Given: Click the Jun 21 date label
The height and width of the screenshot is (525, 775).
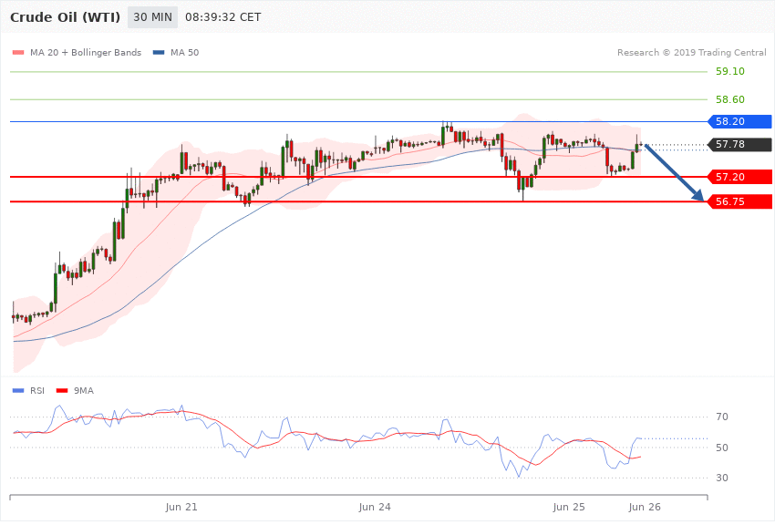Looking at the screenshot, I should (x=181, y=507).
